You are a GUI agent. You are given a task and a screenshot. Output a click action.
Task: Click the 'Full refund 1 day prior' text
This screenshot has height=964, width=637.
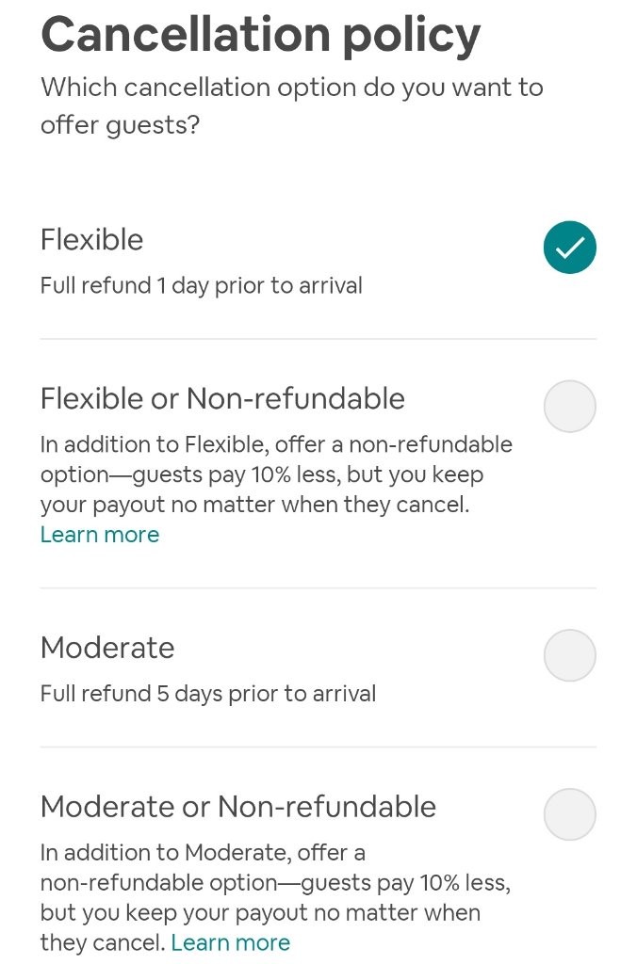[x=201, y=285]
